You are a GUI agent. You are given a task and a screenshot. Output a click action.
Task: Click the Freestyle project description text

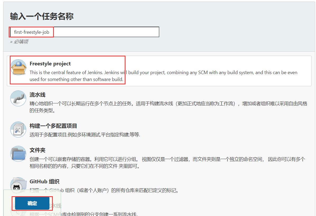(x=164, y=76)
